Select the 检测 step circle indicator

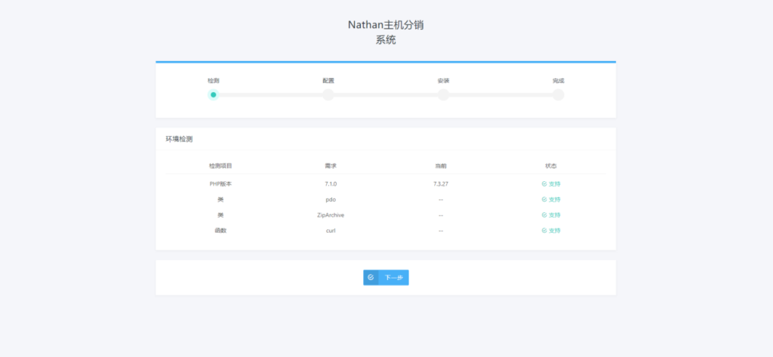(213, 94)
